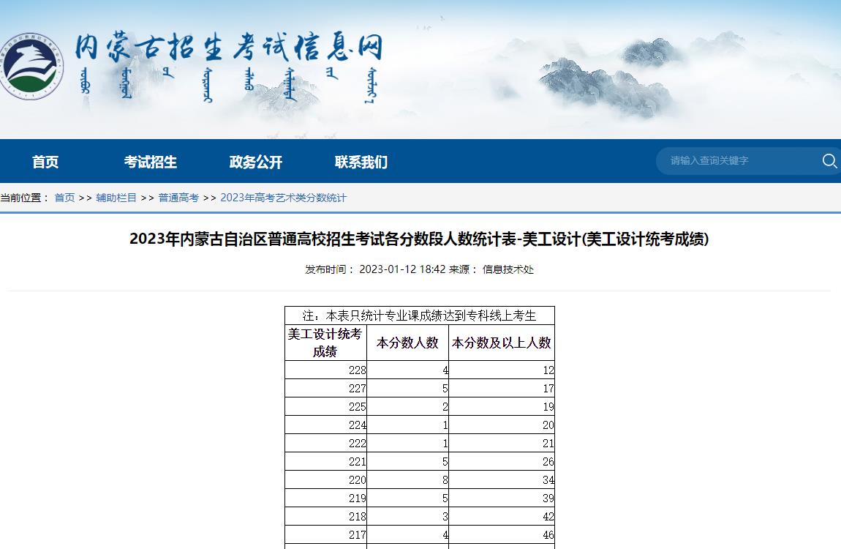
Task: Follow the 普通高考 breadcrumb link
Action: pyautogui.click(x=178, y=198)
